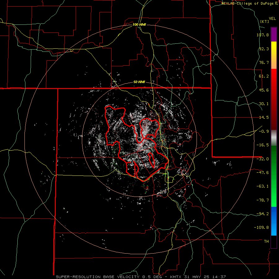The image size is (279, 279).
Task: Click the -0.9 scale value
Action: [264, 131]
